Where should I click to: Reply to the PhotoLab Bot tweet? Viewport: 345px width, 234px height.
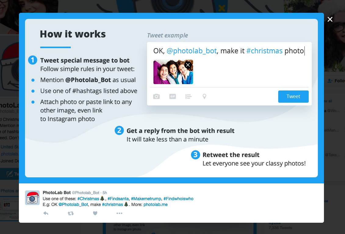coord(46,213)
